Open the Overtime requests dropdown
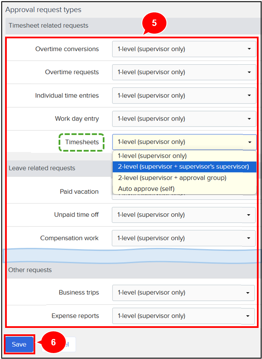The height and width of the screenshot is (359, 262). [x=184, y=72]
